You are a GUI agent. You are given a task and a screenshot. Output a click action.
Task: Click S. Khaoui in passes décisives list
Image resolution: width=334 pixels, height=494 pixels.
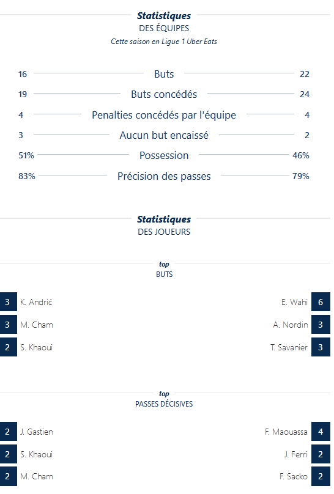36,454
